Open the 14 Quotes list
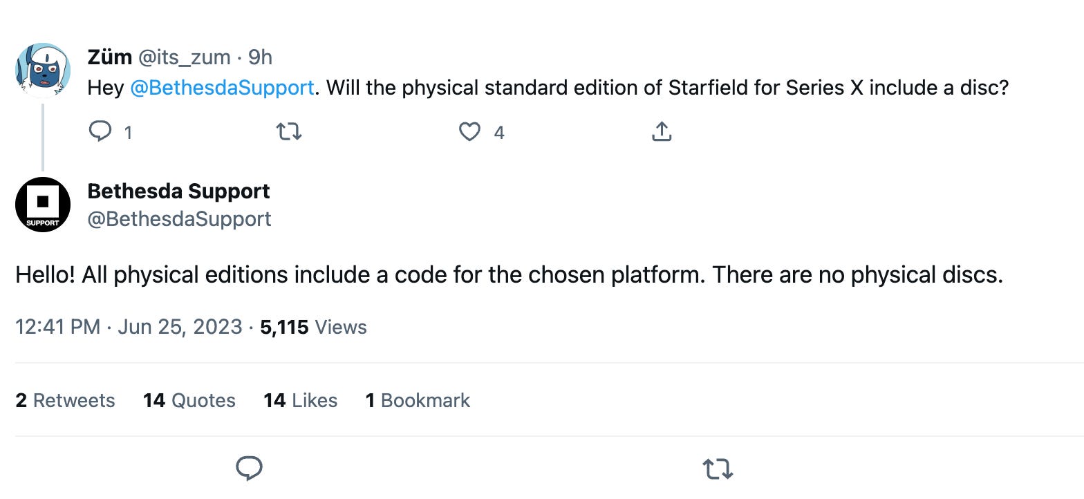1084x499 pixels. point(189,400)
